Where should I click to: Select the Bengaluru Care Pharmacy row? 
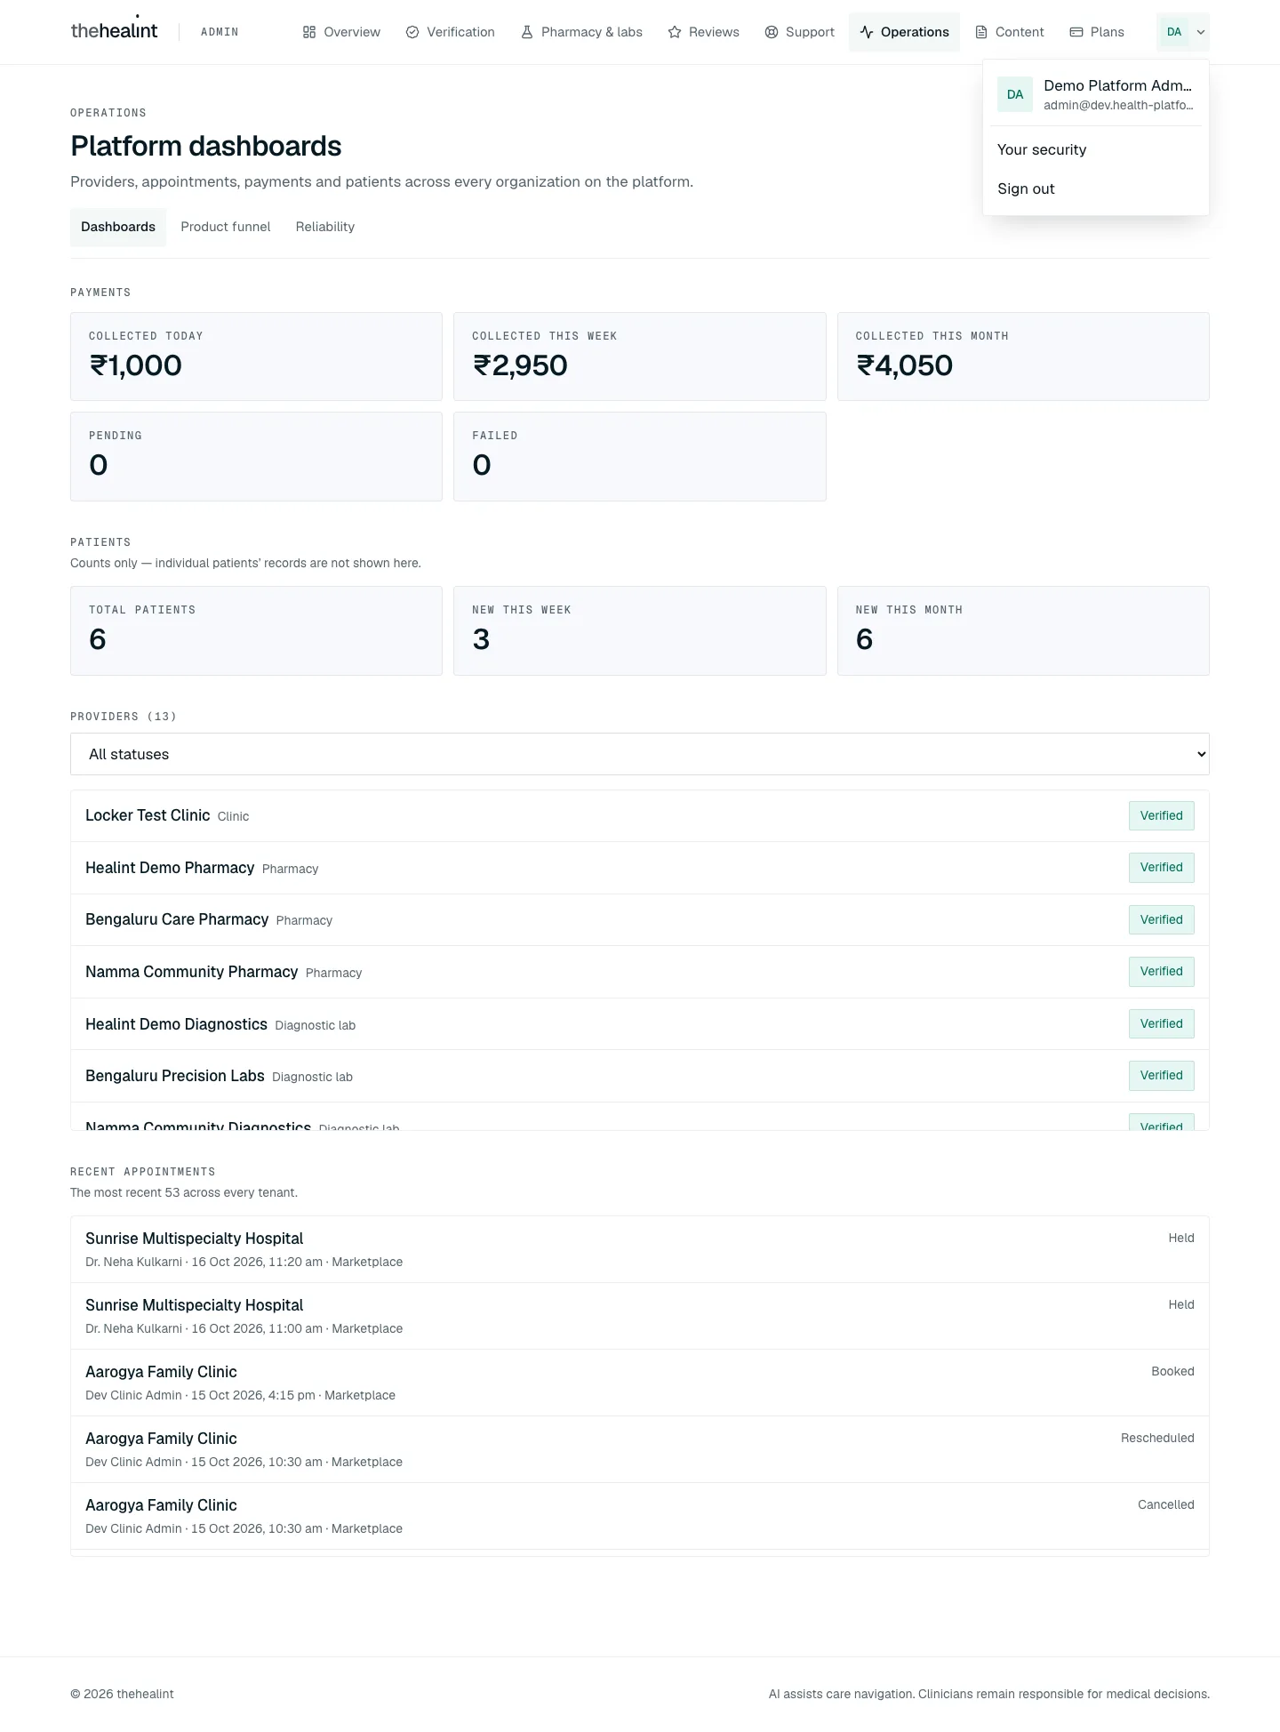[640, 919]
